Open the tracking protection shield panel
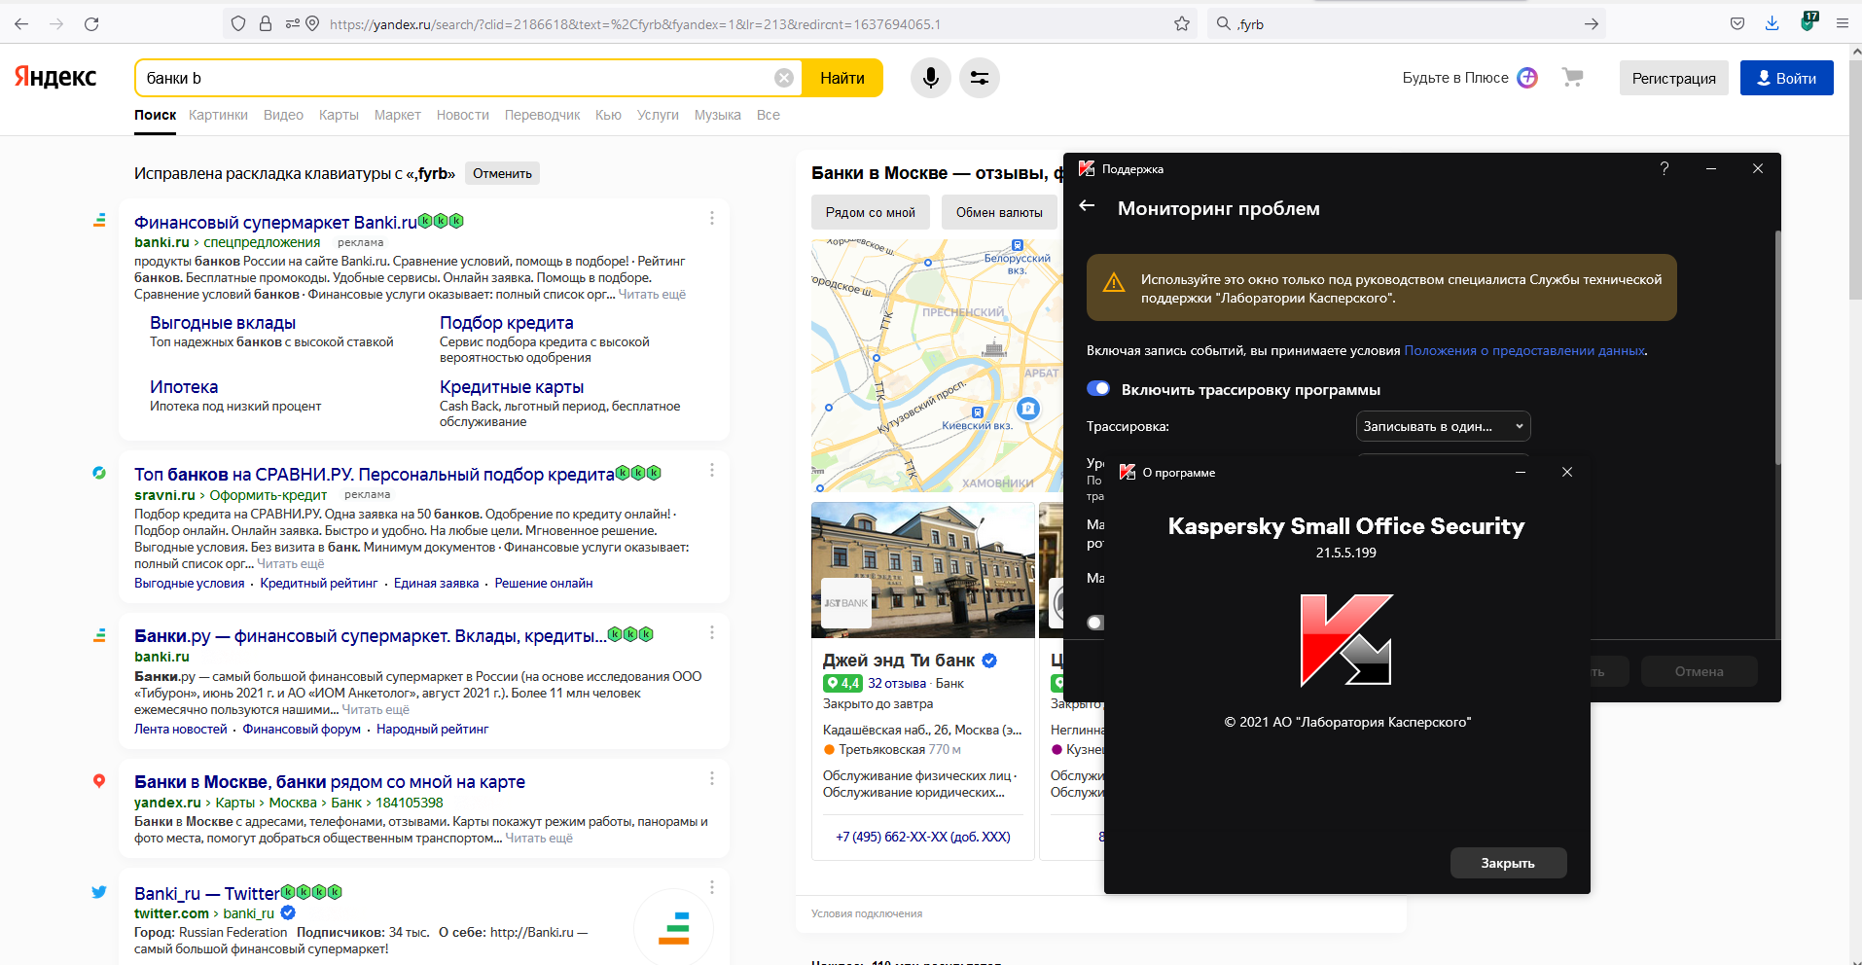The image size is (1862, 965). pos(238,23)
